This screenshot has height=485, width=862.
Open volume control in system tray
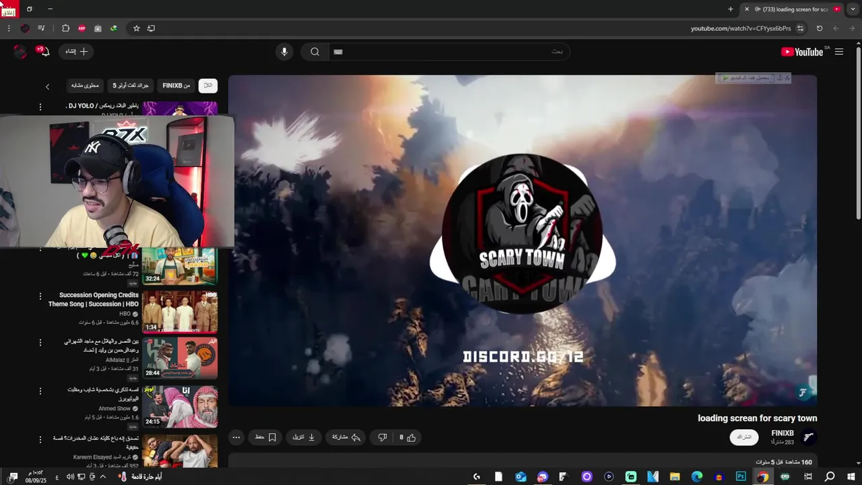coord(70,477)
